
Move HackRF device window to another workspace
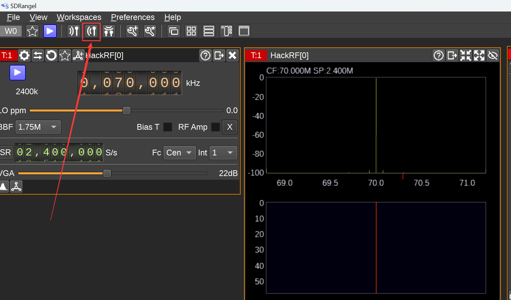point(219,55)
